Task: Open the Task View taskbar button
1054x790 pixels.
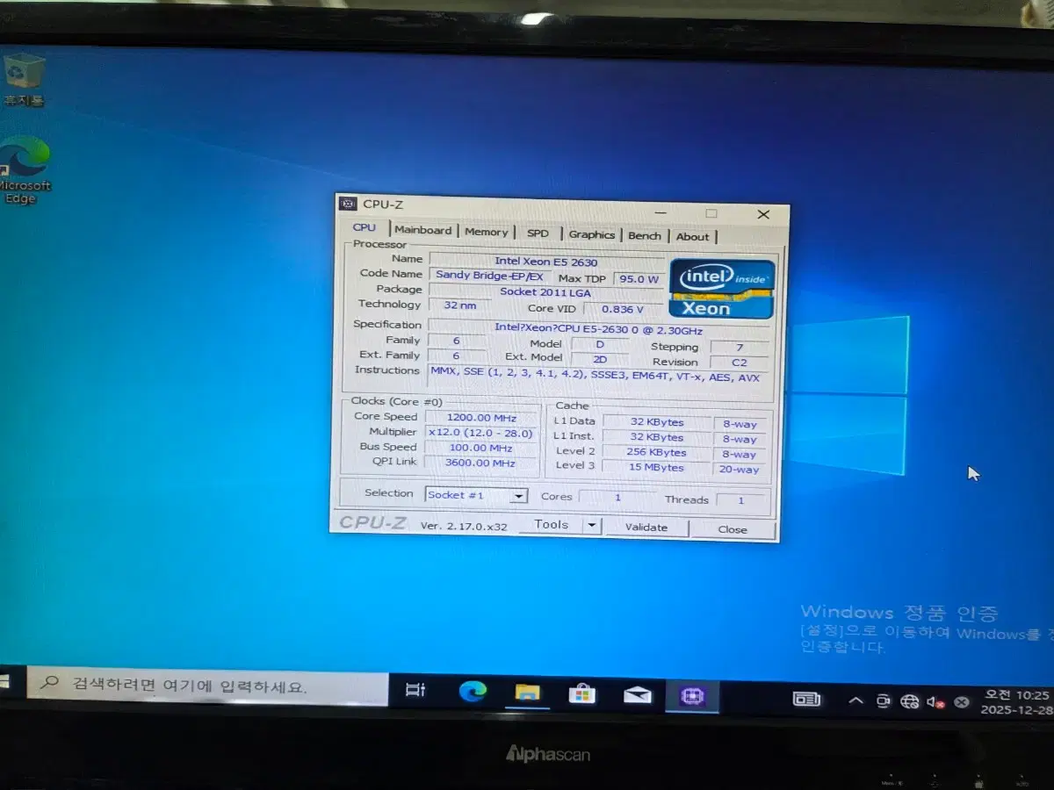Action: click(415, 691)
